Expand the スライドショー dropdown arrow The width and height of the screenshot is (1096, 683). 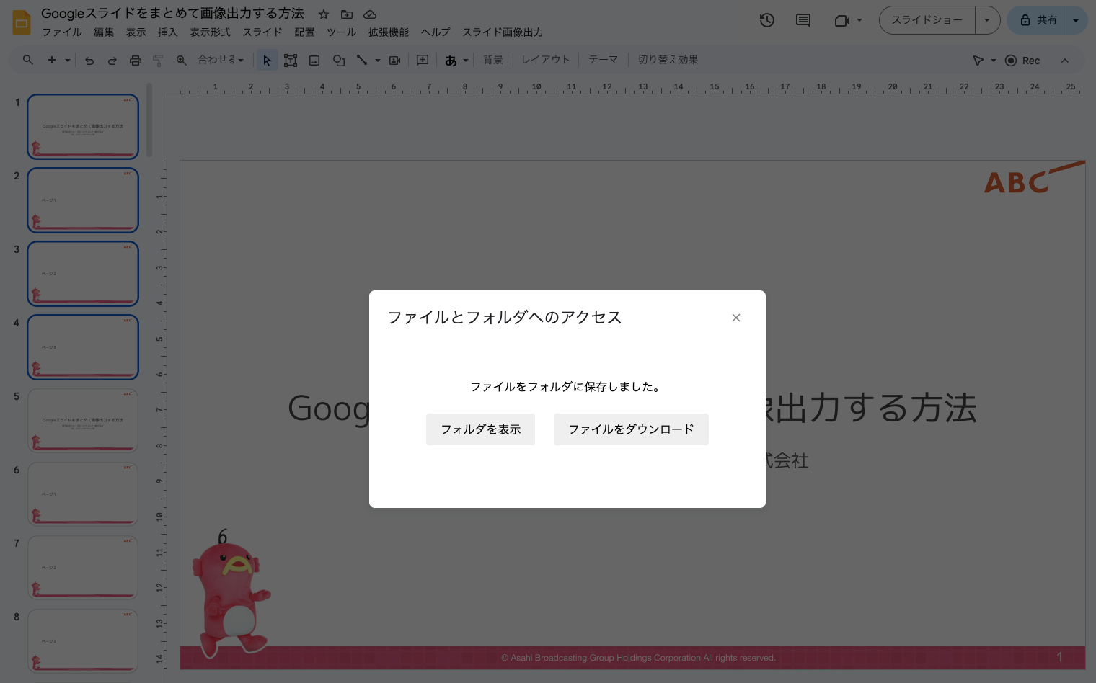click(x=987, y=20)
